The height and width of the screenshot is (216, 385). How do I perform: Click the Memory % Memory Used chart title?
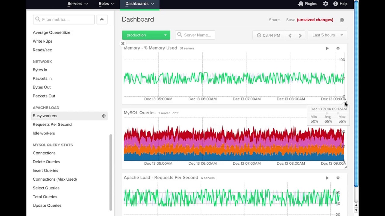150,48
